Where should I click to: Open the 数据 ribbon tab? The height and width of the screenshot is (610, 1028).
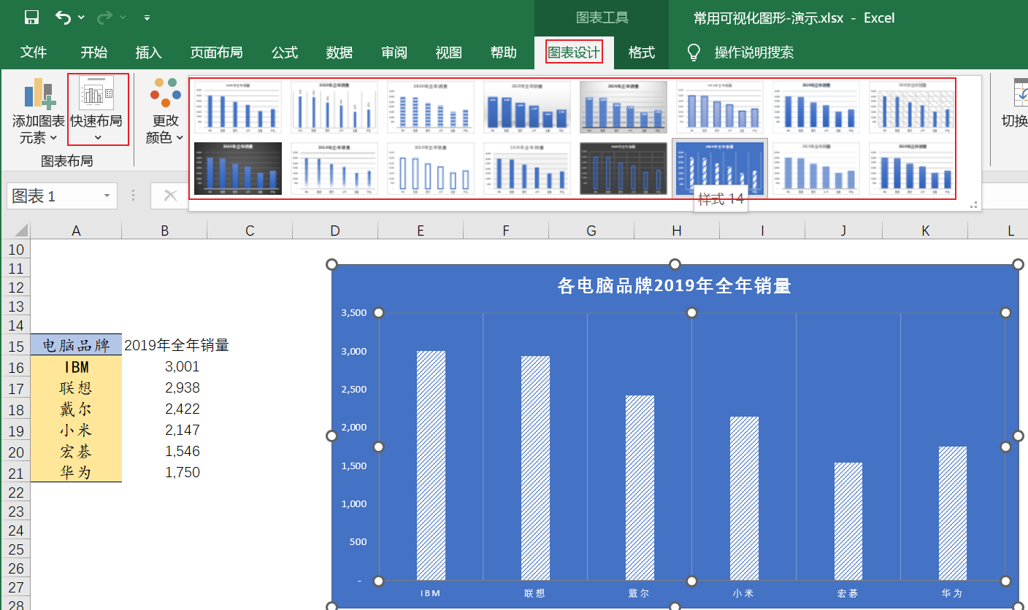[340, 53]
